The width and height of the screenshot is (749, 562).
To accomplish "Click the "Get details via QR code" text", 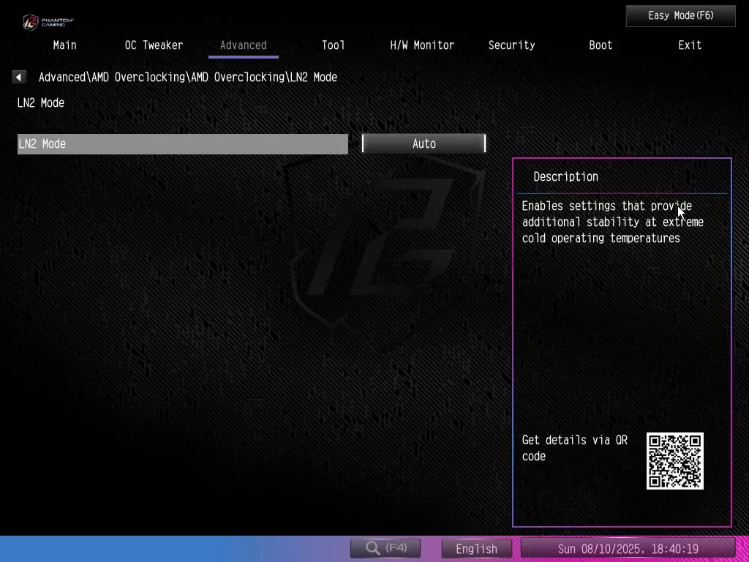I will (575, 448).
